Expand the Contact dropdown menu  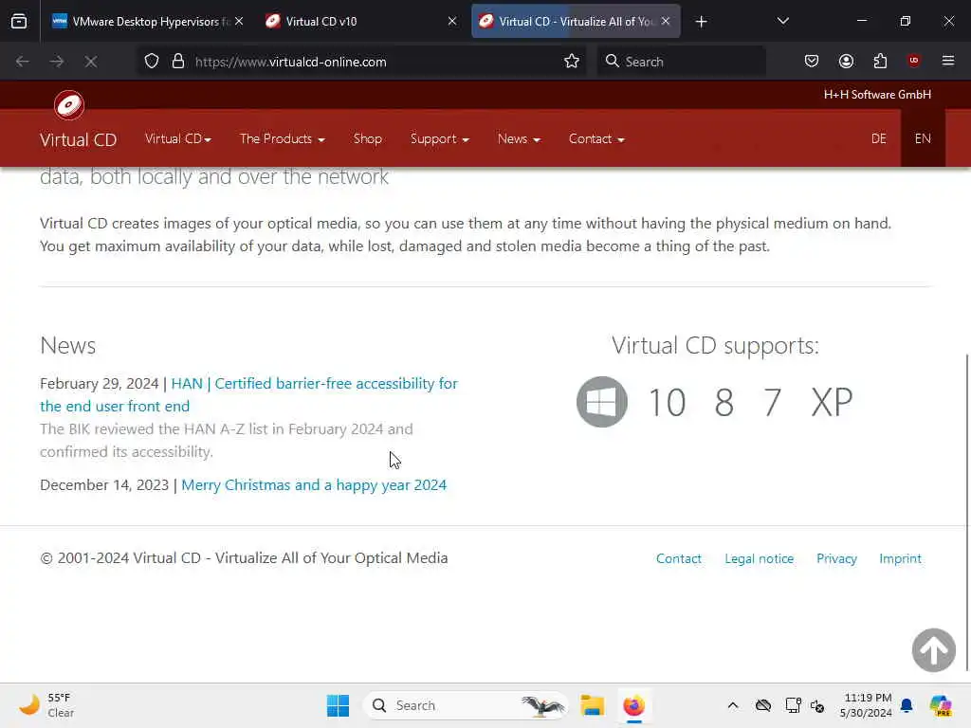596,138
